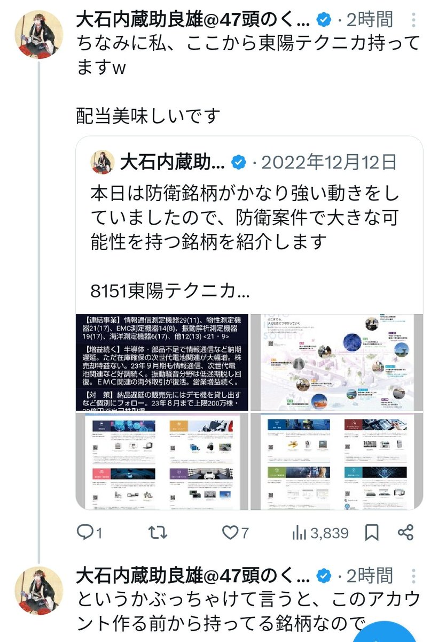The width and height of the screenshot is (438, 642).
Task: Open small avatar in the quoted tweet
Action: click(x=101, y=162)
